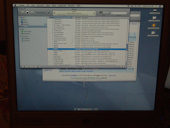
Task: Click the menu bar volume icon
Action: point(132,6)
